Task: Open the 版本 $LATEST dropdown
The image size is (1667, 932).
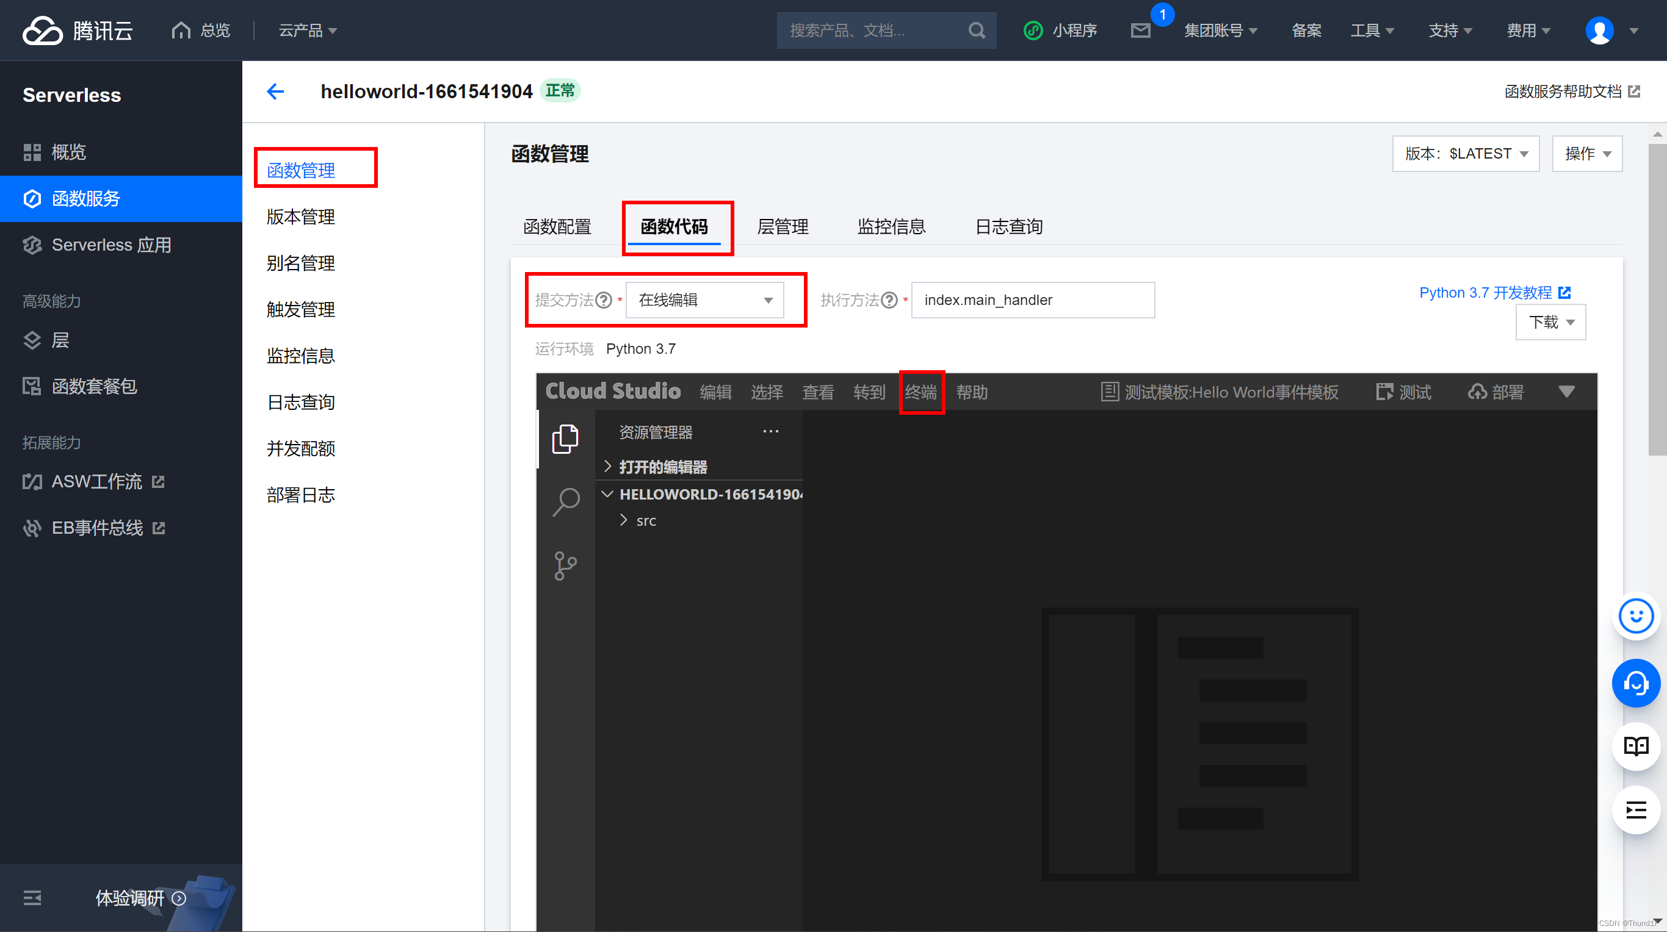Action: 1466,153
